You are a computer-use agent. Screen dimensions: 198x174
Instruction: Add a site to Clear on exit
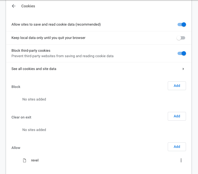(177, 116)
